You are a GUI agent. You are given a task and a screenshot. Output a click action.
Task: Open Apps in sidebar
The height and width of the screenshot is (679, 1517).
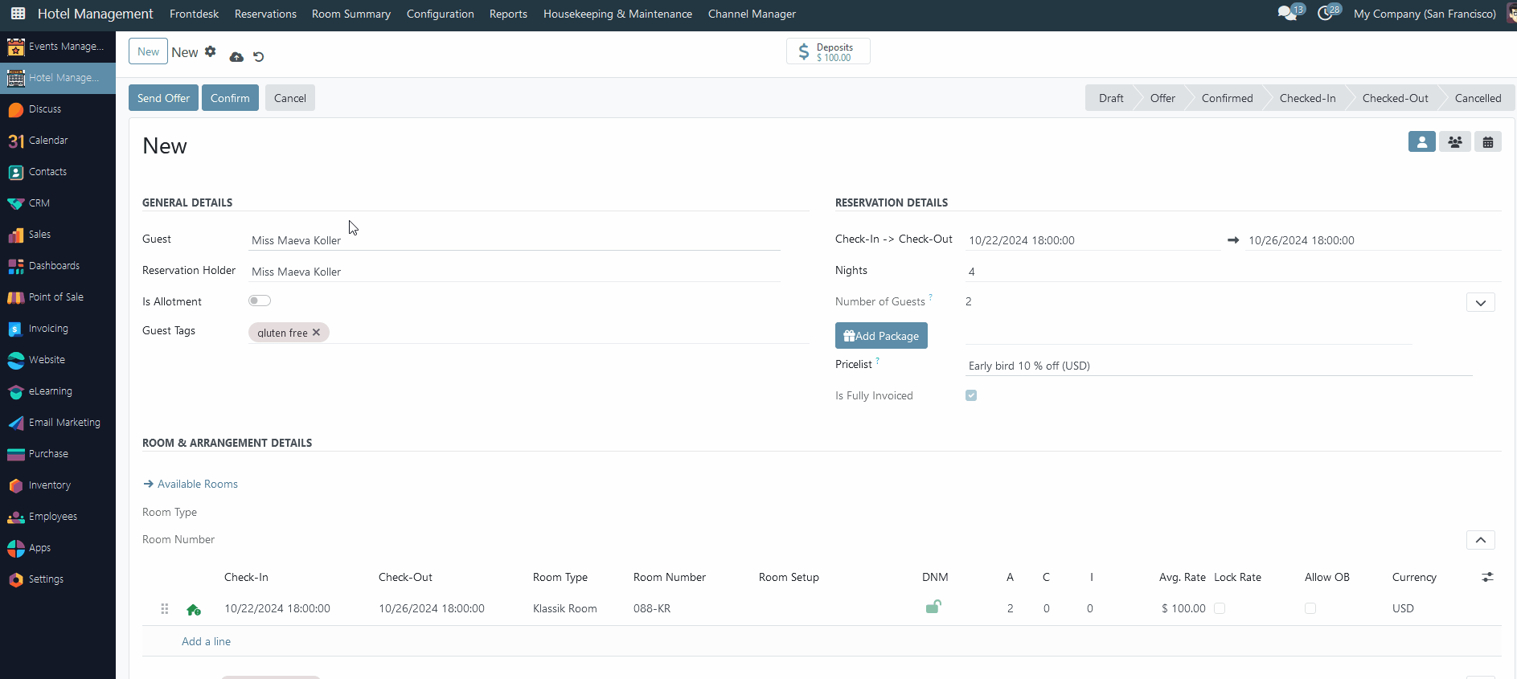57,548
